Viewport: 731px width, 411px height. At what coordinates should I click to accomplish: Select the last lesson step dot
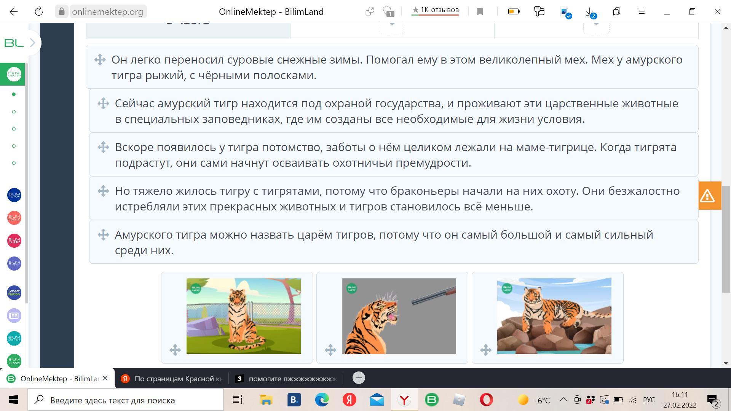click(x=14, y=163)
